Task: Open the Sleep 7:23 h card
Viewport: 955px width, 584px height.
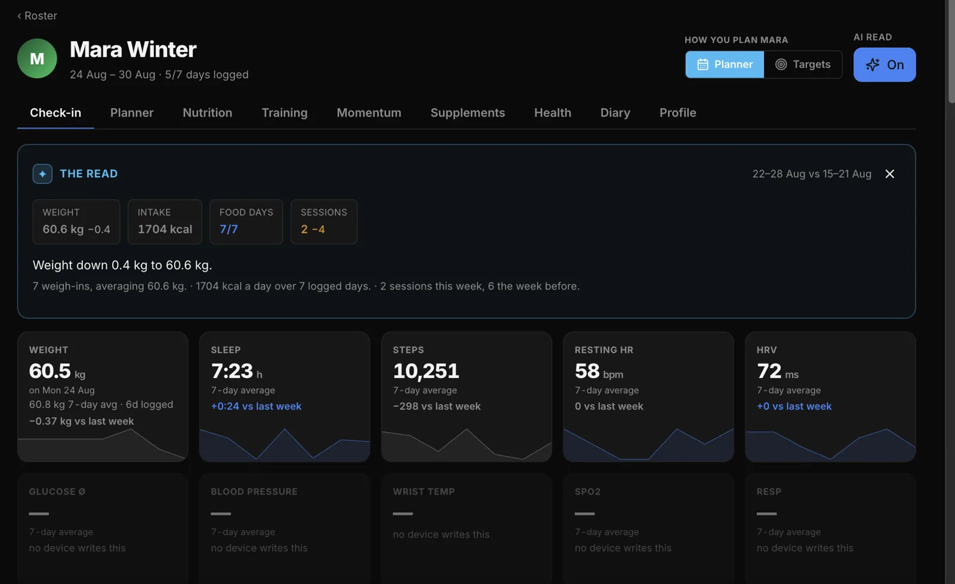Action: coord(285,396)
